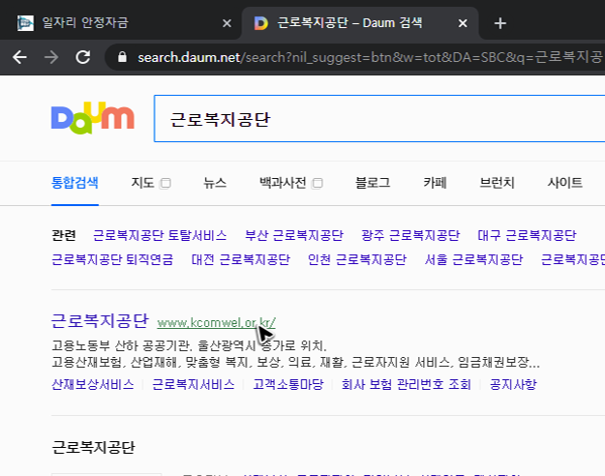Click related search 광주 근로복지공단
Image resolution: width=605 pixels, height=476 pixels.
[x=410, y=235]
